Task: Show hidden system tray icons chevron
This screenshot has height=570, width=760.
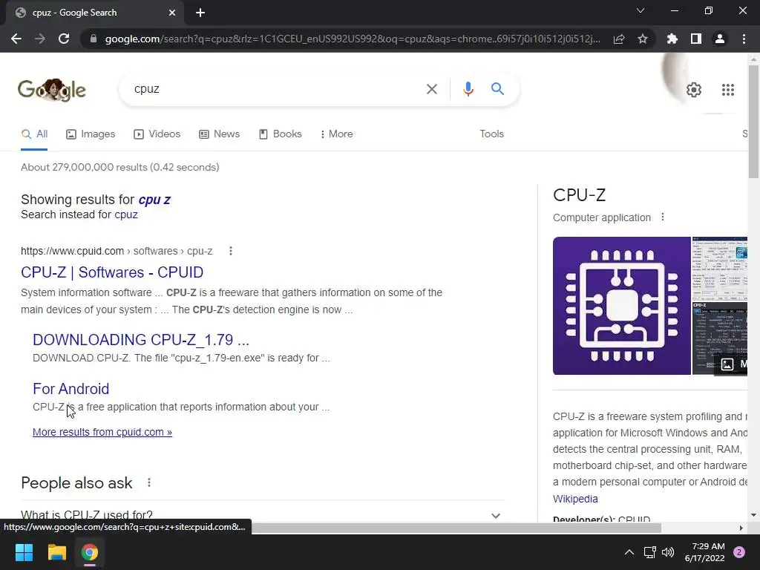Action: tap(629, 552)
